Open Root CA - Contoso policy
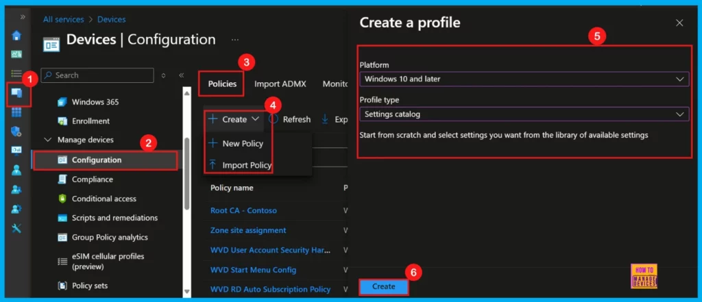Screen dimensions: 702x302 coord(243,211)
